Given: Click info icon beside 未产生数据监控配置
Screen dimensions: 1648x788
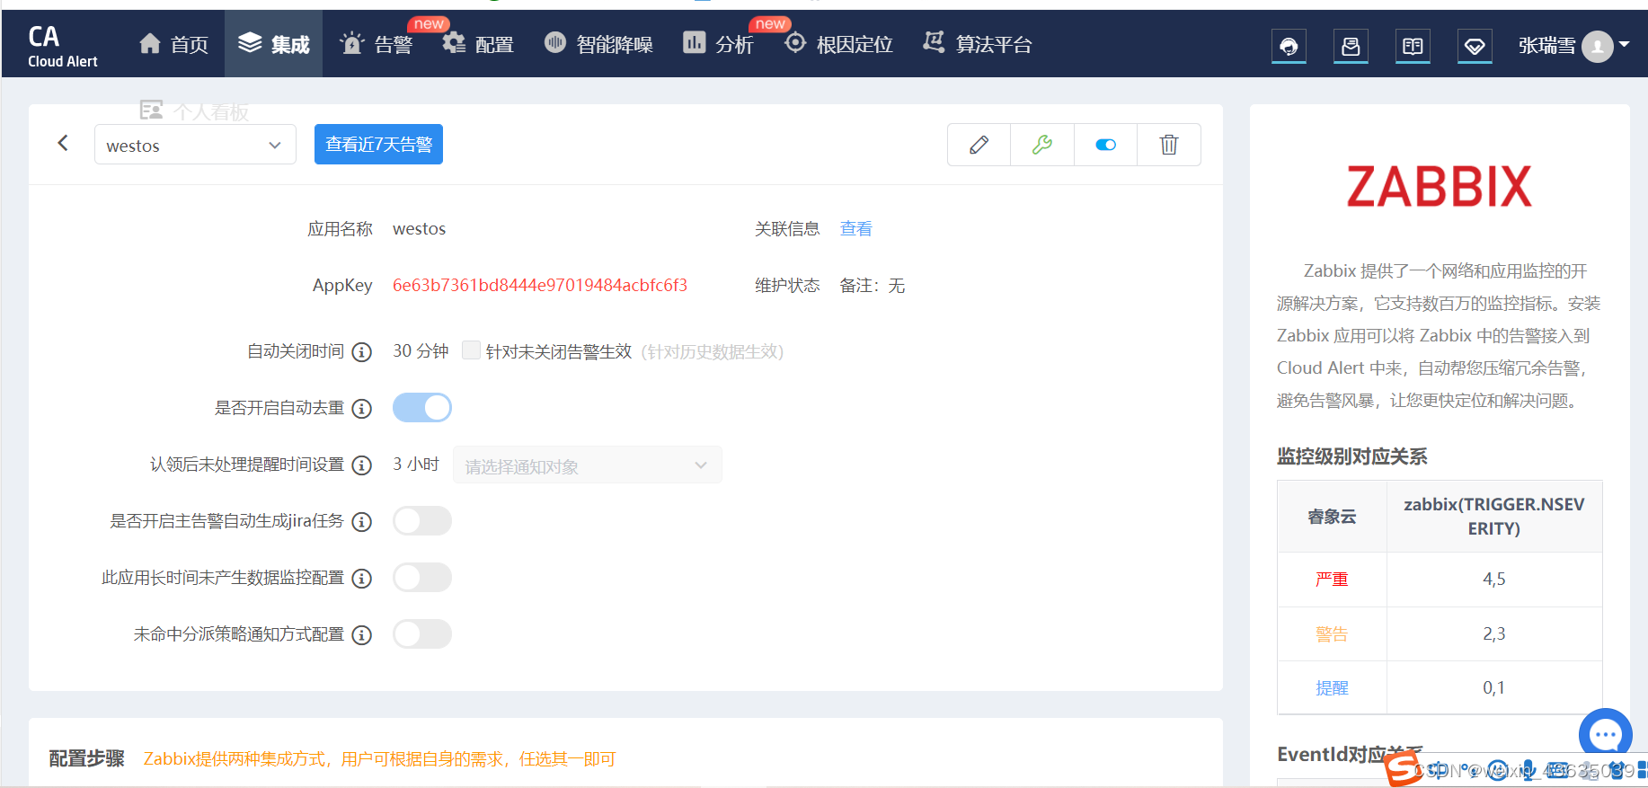Looking at the screenshot, I should coord(361,579).
